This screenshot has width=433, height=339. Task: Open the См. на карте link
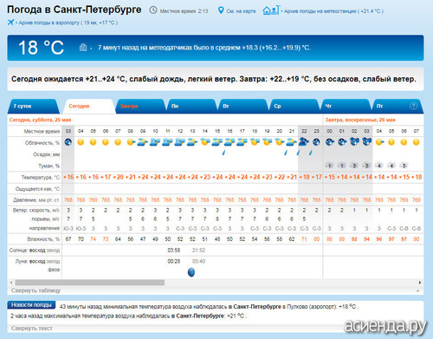coord(241,11)
